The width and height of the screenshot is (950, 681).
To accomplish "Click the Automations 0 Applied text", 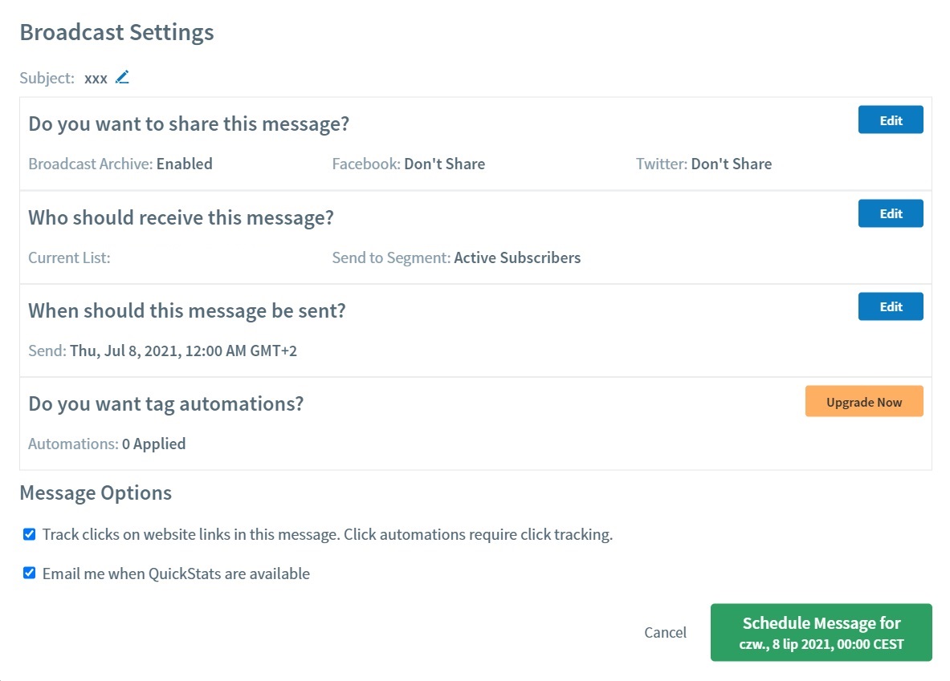I will tap(153, 444).
